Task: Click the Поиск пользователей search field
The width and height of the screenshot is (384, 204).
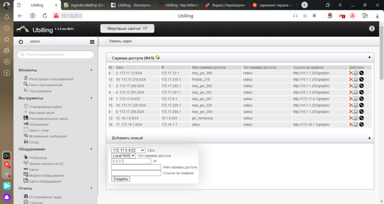Action: tap(56, 55)
